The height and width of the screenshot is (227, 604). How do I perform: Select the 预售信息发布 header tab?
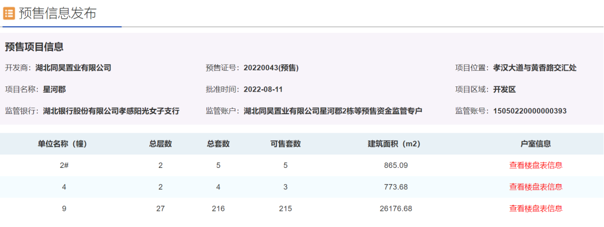(58, 13)
